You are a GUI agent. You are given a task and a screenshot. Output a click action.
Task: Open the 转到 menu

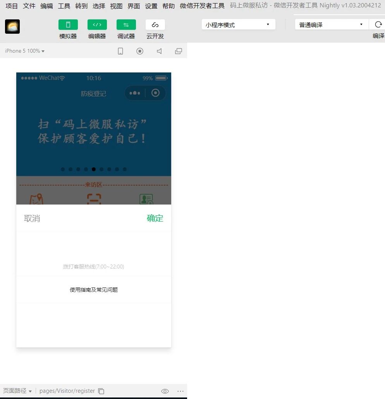point(81,6)
